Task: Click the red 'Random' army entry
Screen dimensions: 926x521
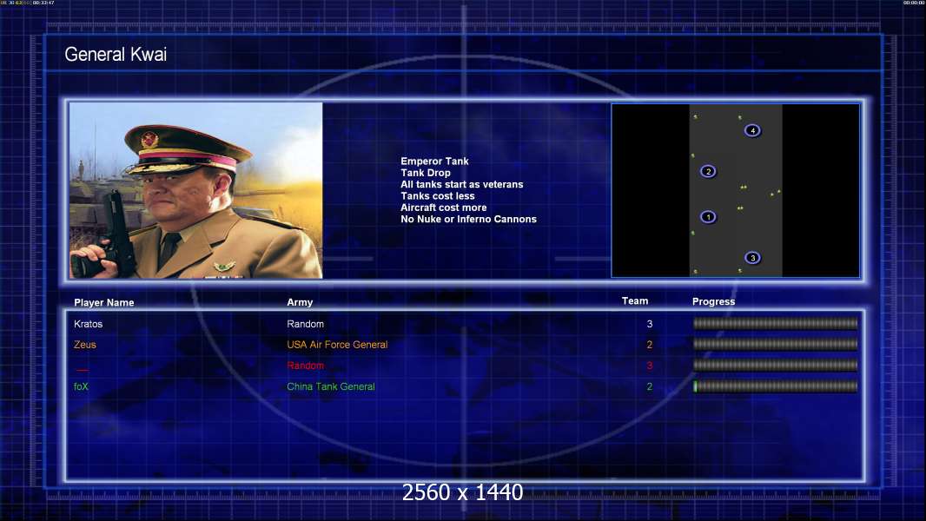Action: [305, 366]
